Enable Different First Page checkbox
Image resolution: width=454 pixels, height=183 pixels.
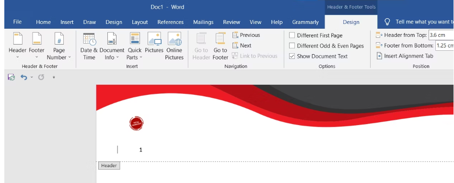[x=292, y=35]
